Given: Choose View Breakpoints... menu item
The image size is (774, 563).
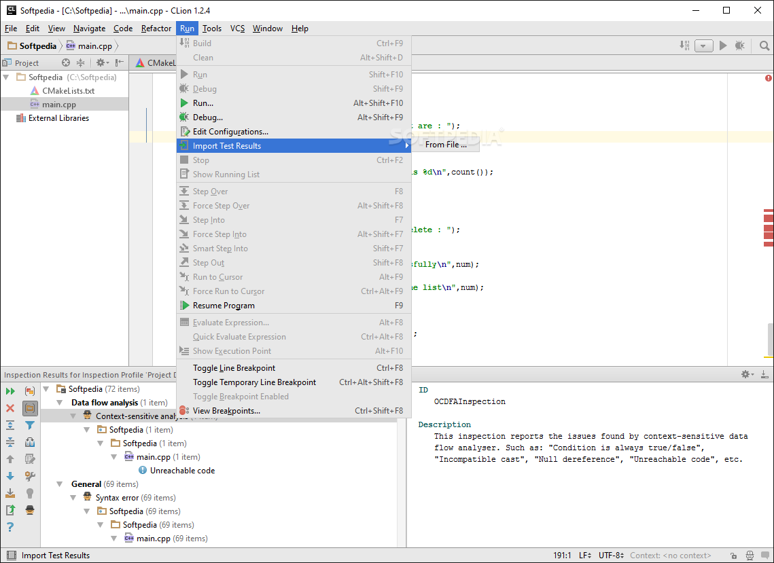Looking at the screenshot, I should (294, 410).
